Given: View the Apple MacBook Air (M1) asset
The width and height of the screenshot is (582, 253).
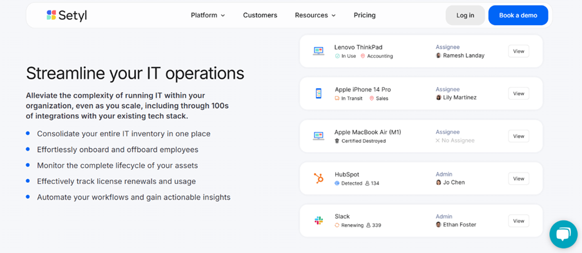Looking at the screenshot, I should pyautogui.click(x=519, y=136).
